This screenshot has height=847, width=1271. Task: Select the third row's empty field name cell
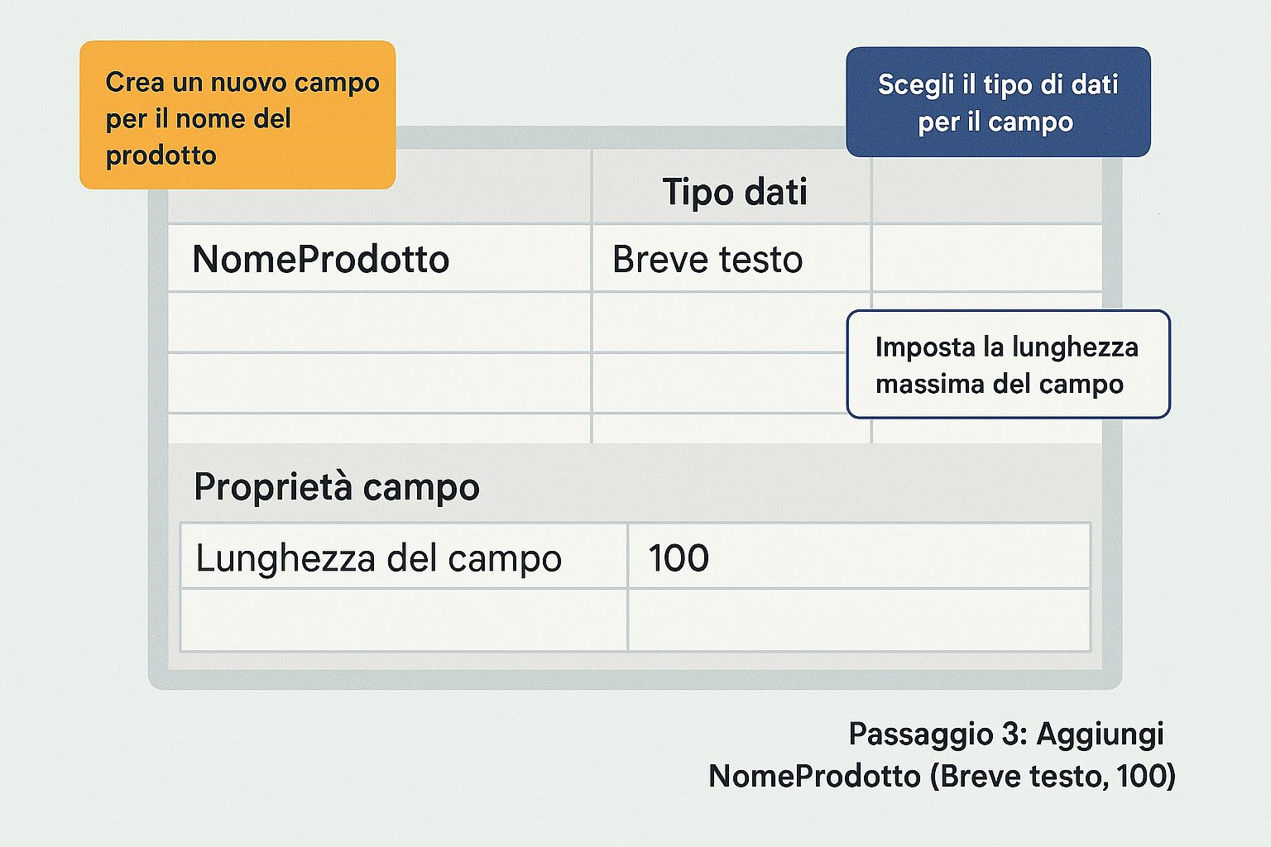click(x=379, y=383)
